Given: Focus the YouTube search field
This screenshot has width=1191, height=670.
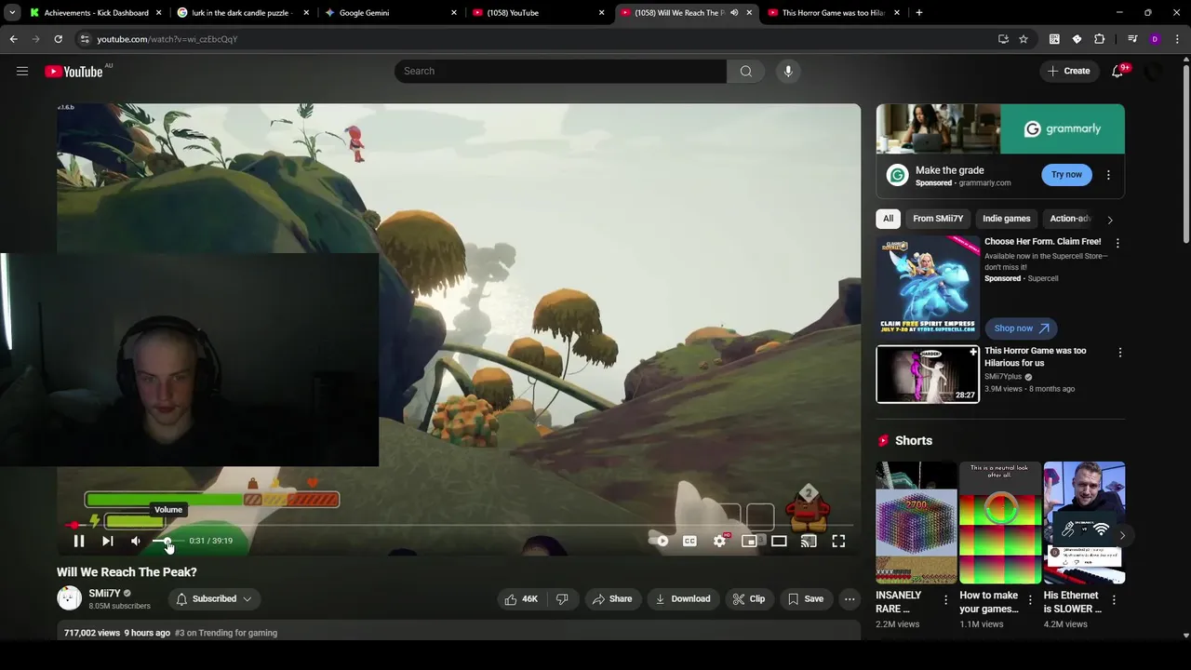Looking at the screenshot, I should point(560,71).
